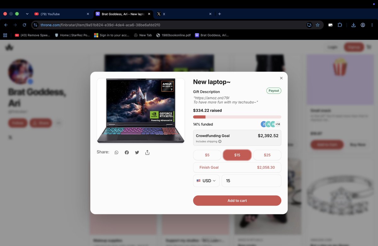Open Brat Goddess, Ari bookmark
This screenshot has width=378, height=246.
(x=212, y=35)
